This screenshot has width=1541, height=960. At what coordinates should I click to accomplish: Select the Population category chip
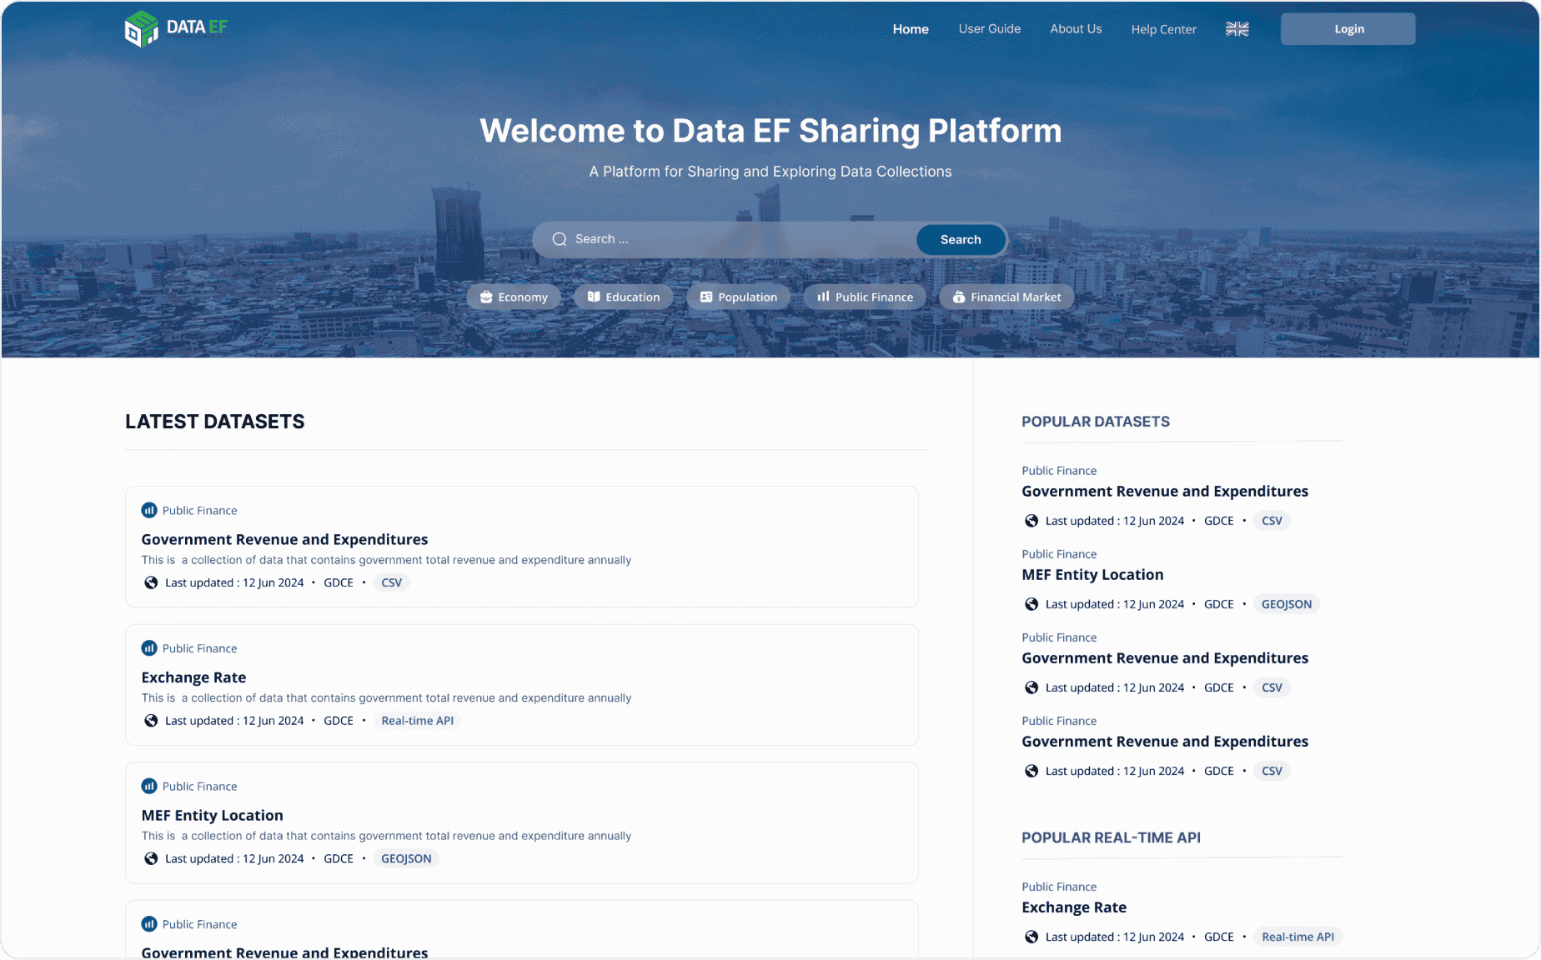tap(739, 297)
